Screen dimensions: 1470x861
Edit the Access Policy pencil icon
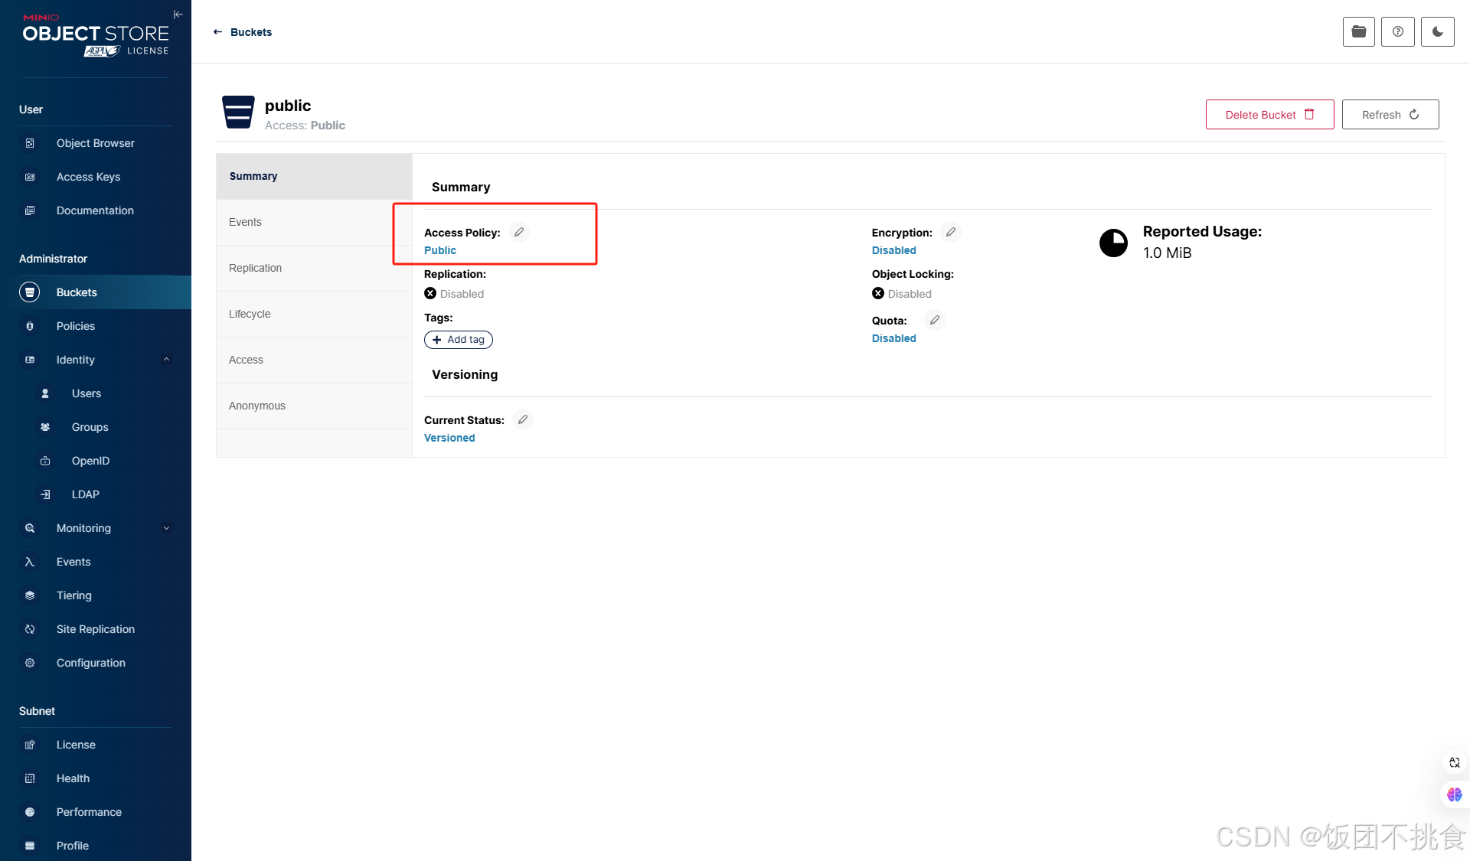pyautogui.click(x=519, y=232)
